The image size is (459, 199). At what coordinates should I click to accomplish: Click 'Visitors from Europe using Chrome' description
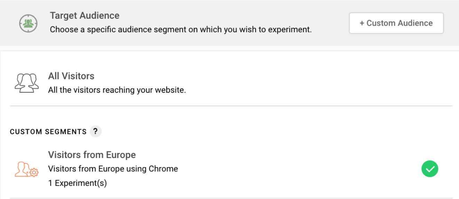[x=113, y=169]
